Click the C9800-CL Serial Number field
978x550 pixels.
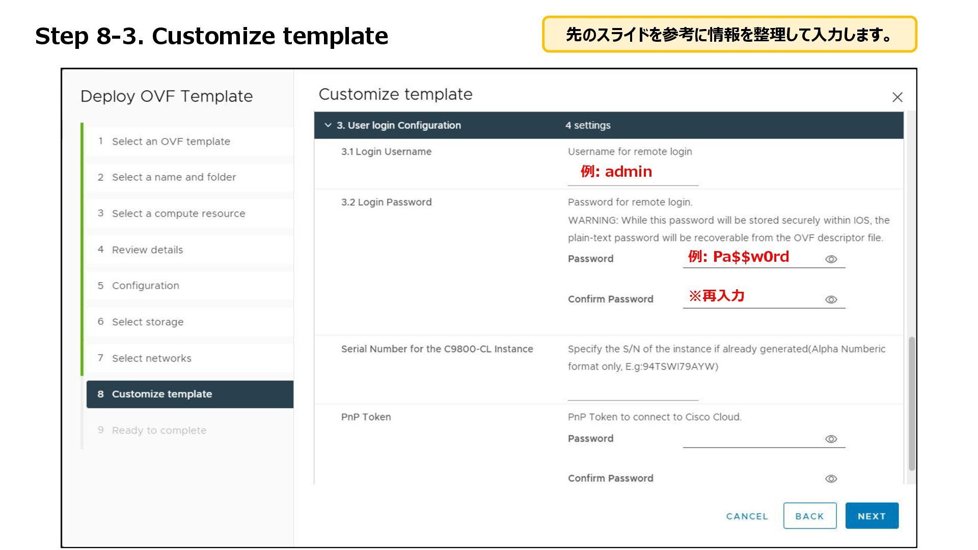(633, 392)
